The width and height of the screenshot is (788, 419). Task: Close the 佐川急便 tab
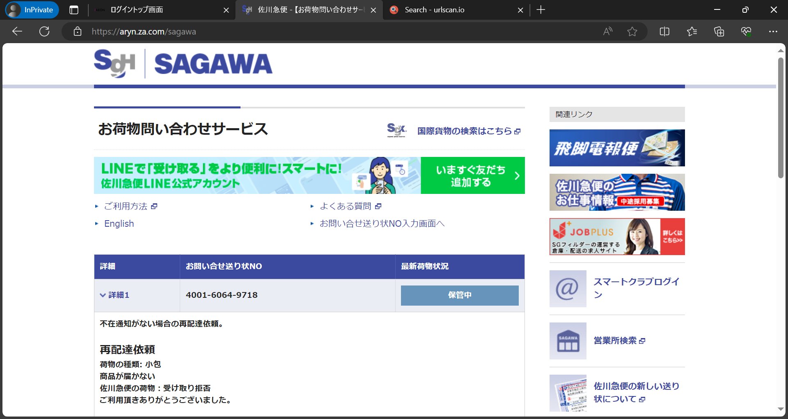coord(373,10)
